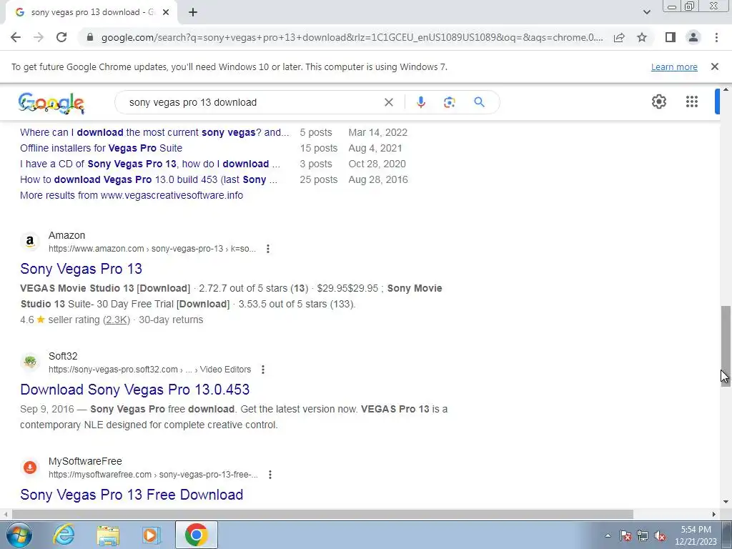The width and height of the screenshot is (732, 549).
Task: Click the vertical scrollbar up arrow
Action: 725,89
